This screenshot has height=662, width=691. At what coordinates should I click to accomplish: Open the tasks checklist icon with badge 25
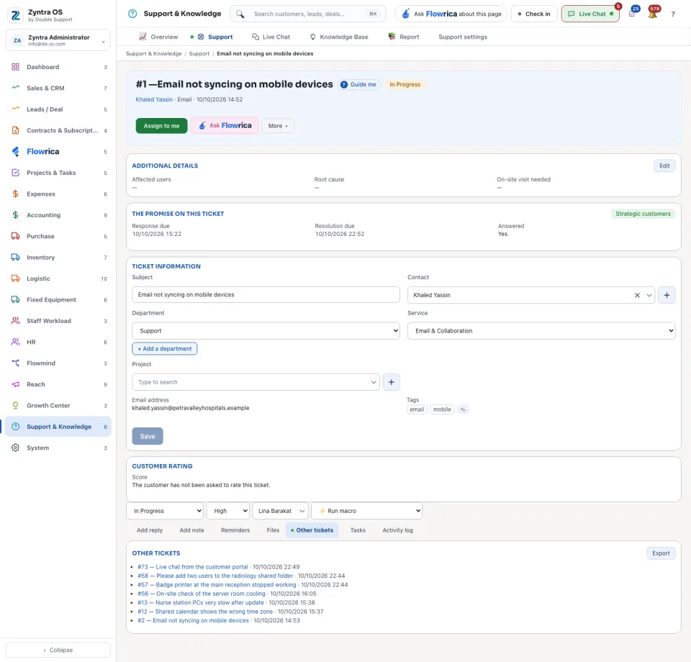(633, 14)
